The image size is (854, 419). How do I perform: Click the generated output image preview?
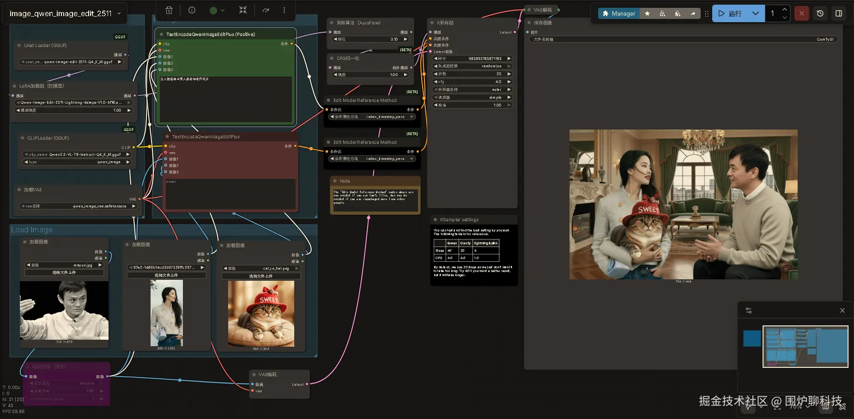click(684, 204)
